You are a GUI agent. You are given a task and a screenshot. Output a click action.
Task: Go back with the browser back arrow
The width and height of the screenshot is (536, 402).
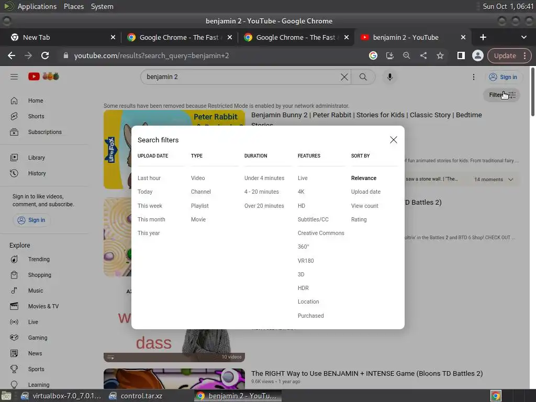[x=12, y=55]
